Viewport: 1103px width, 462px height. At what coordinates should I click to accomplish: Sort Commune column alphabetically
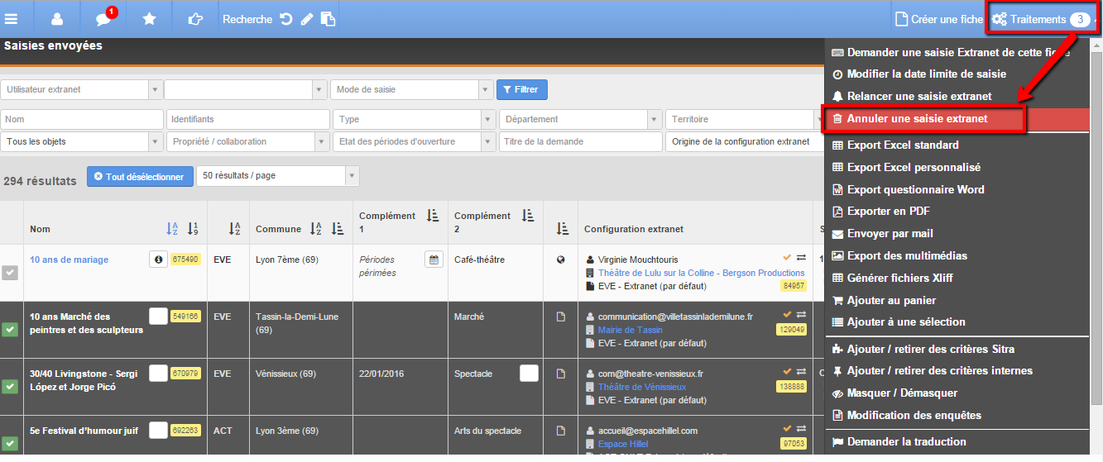(315, 229)
